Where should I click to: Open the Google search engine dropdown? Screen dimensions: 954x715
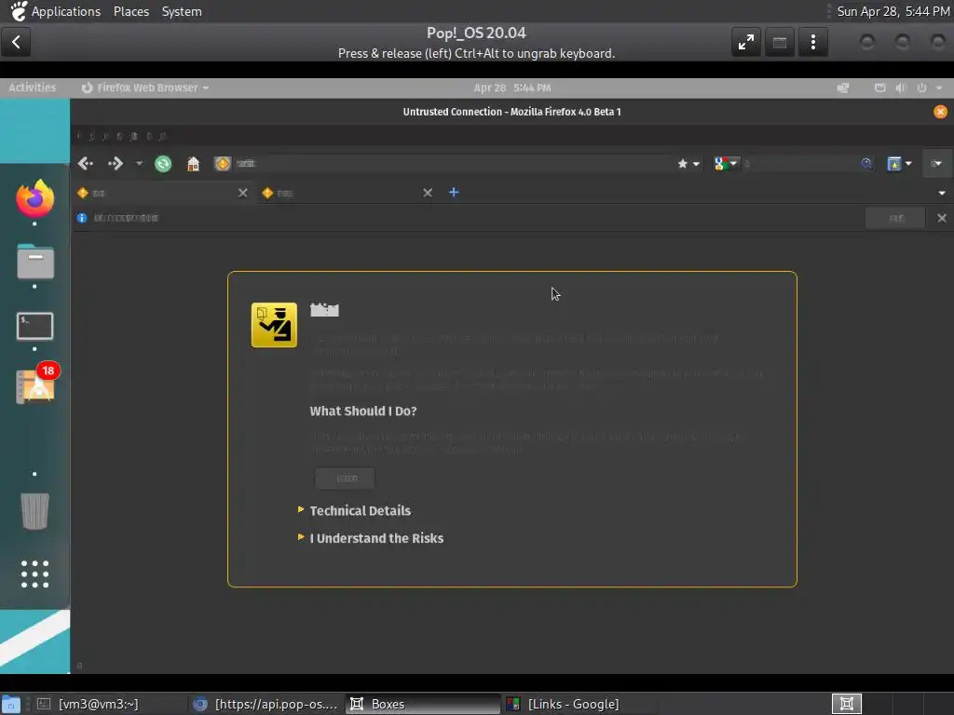tap(726, 164)
